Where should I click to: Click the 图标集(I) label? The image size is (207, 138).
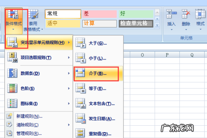pos(29,104)
